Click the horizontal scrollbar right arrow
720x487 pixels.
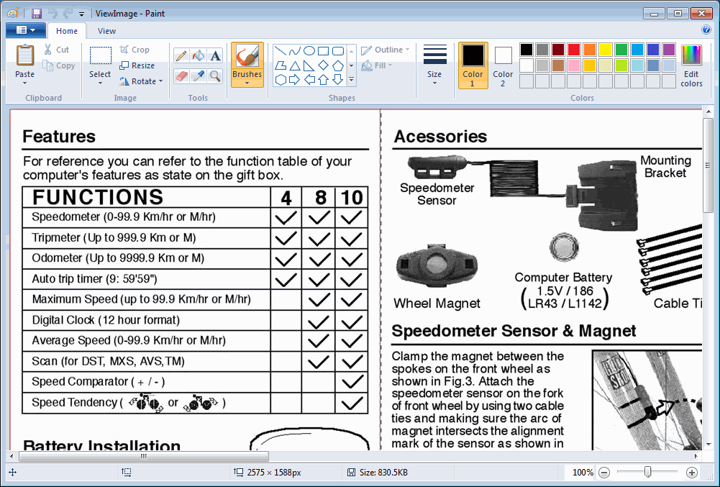click(695, 455)
